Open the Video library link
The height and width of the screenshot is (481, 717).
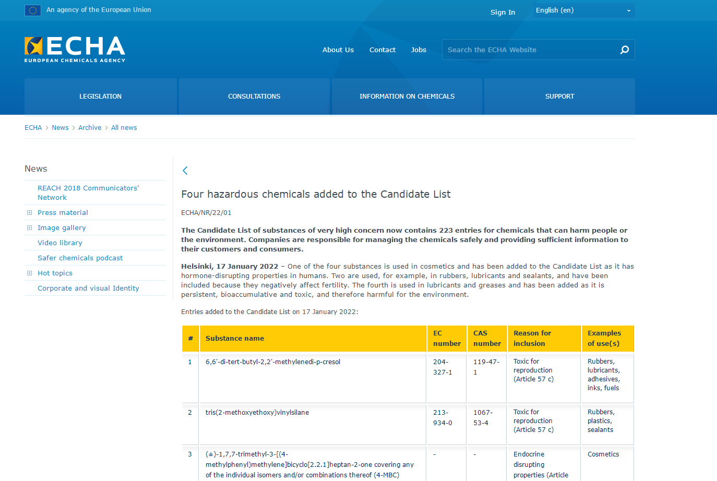point(60,243)
